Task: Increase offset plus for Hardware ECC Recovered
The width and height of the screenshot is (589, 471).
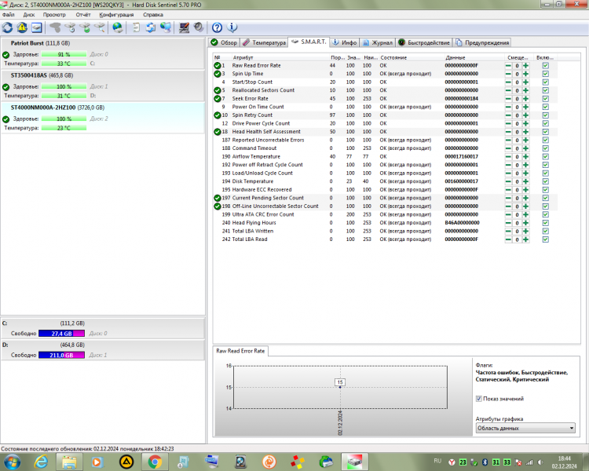Action: tap(525, 190)
